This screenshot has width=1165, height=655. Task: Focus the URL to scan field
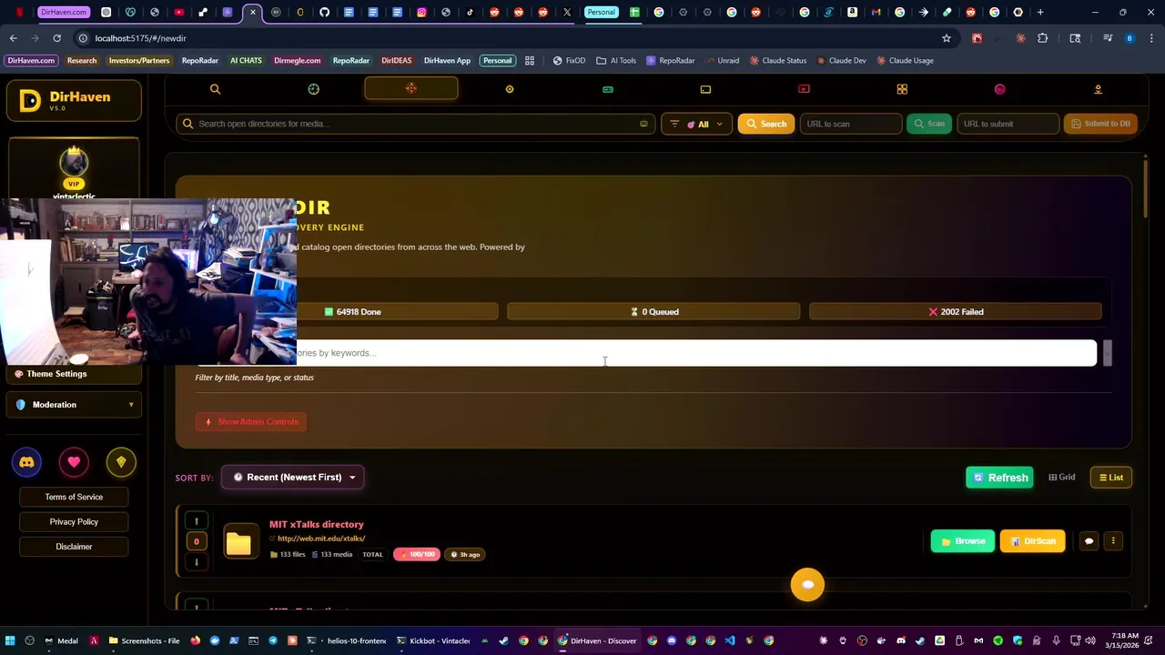click(x=850, y=124)
